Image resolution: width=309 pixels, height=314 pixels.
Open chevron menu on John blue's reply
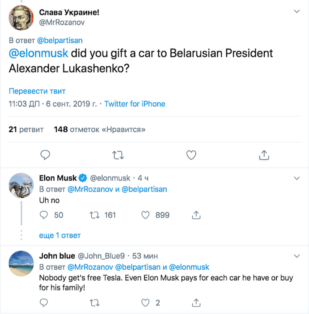pos(297,256)
